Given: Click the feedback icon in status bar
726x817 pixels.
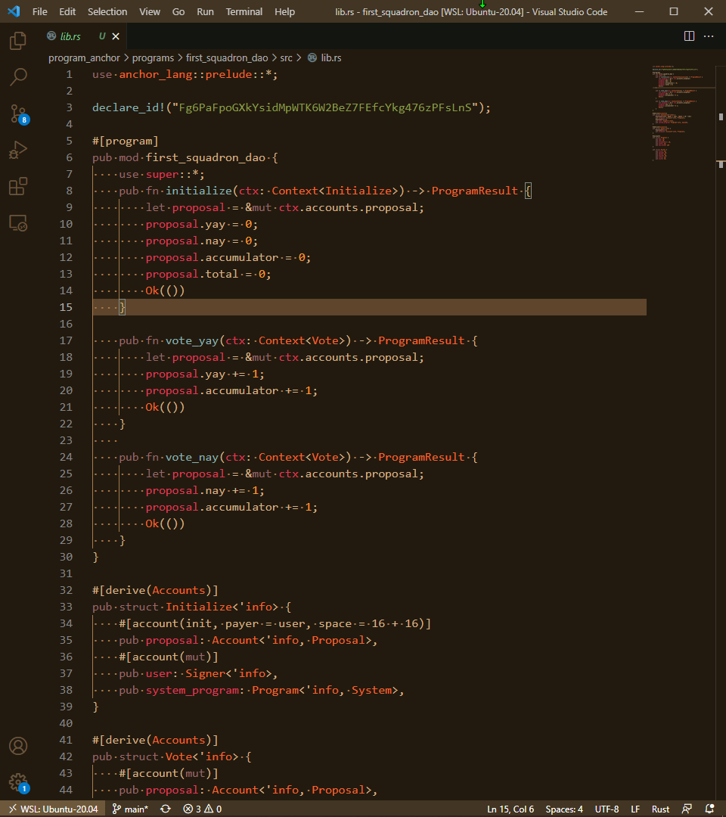Looking at the screenshot, I should tap(687, 809).
